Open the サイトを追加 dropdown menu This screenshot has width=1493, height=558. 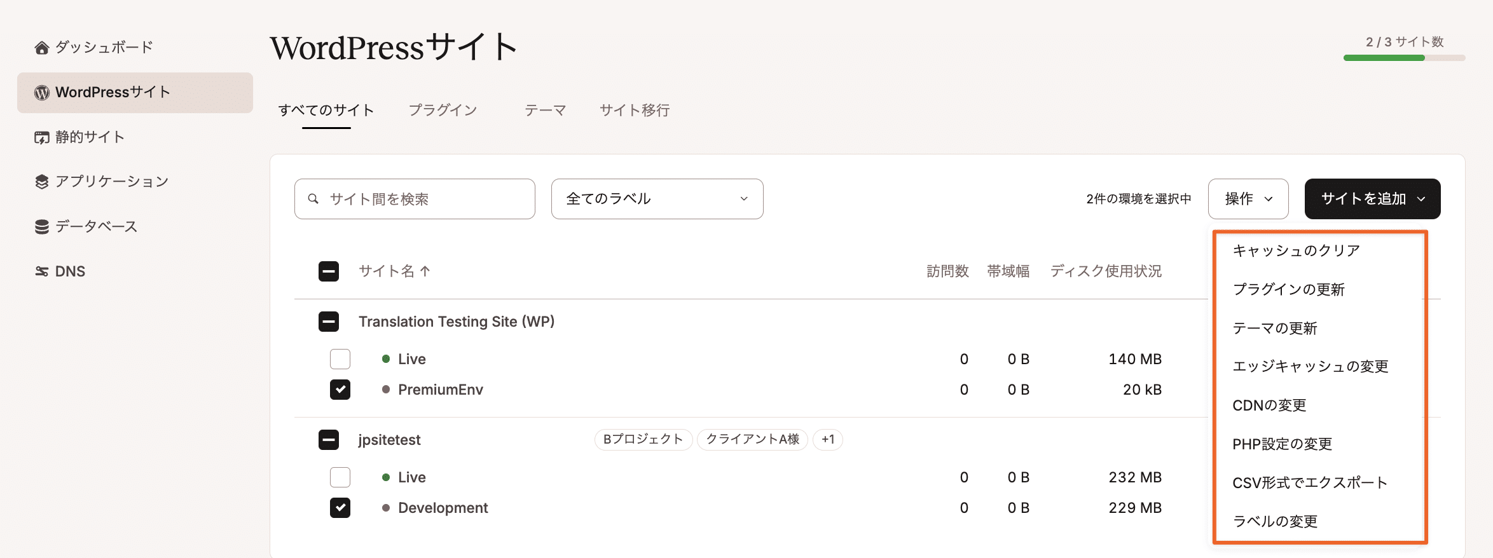tap(1372, 198)
